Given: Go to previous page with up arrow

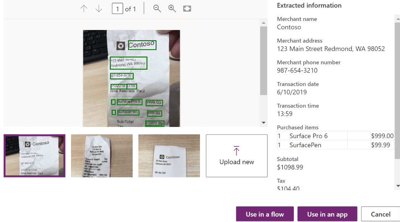Looking at the screenshot, I should click(84, 9).
